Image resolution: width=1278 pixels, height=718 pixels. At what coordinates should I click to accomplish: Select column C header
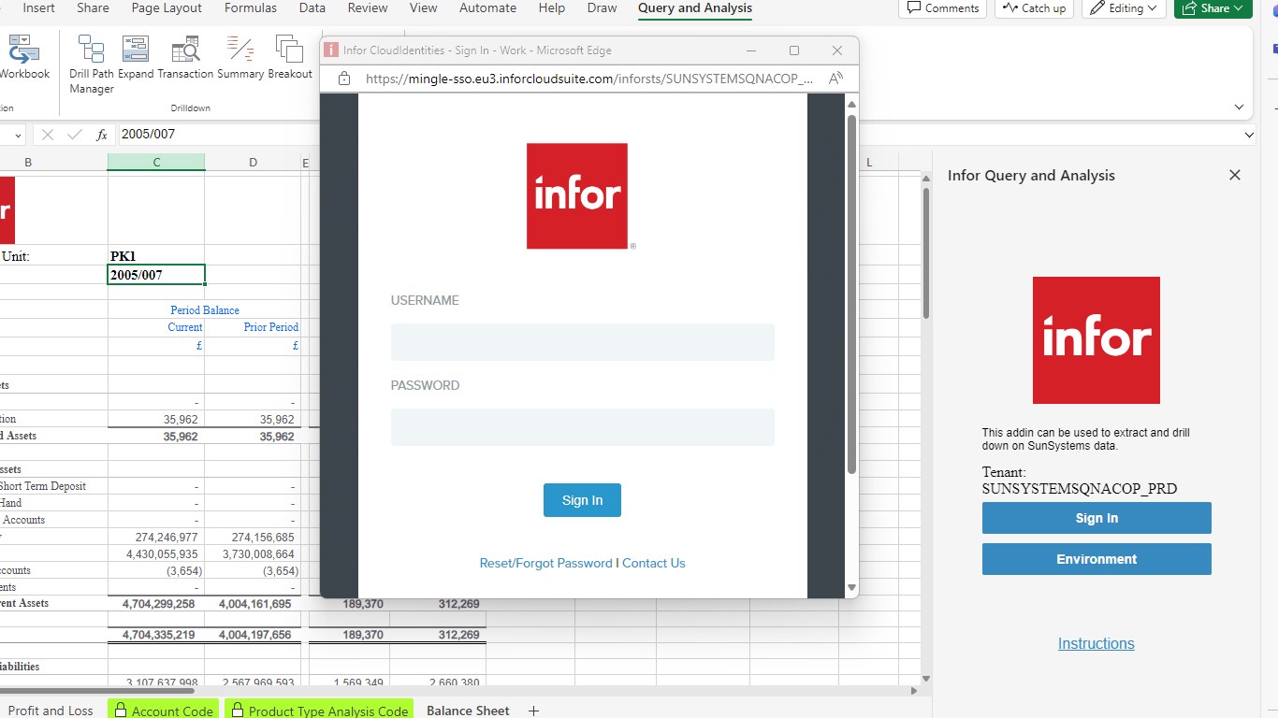156,163
